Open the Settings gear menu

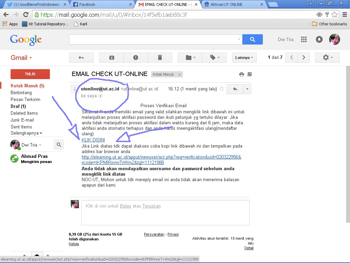[327, 58]
